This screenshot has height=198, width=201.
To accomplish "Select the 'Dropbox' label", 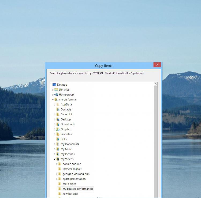I will tap(66, 129).
